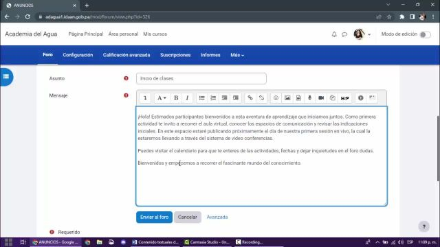Open the help question mark button
The width and height of the screenshot is (440, 247).
[x=424, y=226]
